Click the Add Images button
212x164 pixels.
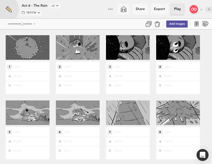tap(177, 24)
